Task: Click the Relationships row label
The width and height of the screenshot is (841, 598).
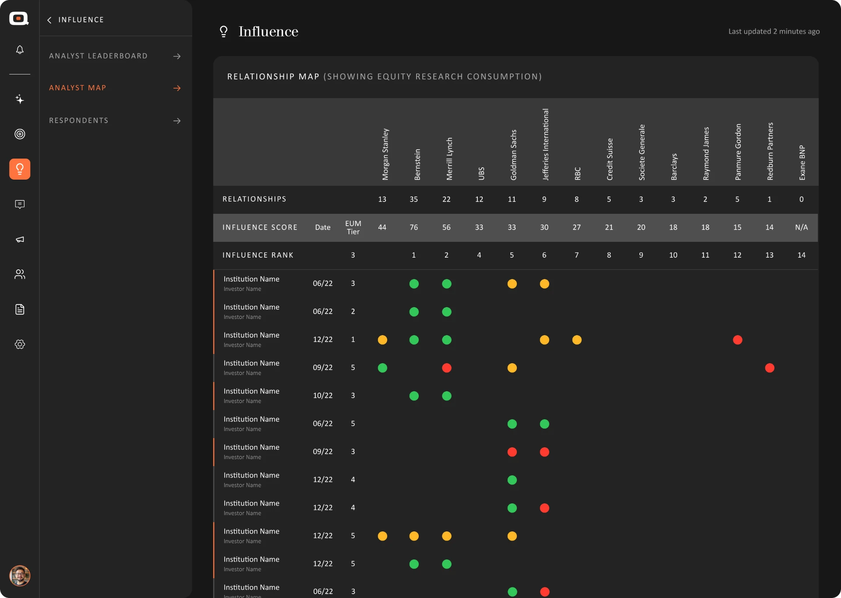Action: [254, 199]
